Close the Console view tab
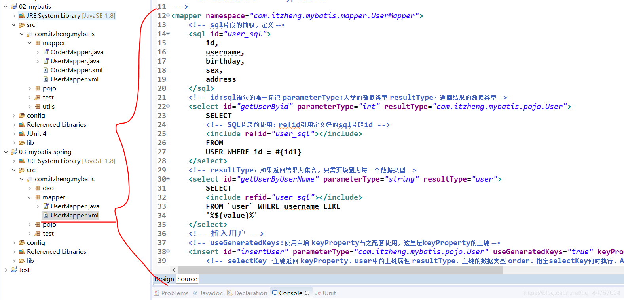This screenshot has width=624, height=300. [x=307, y=293]
